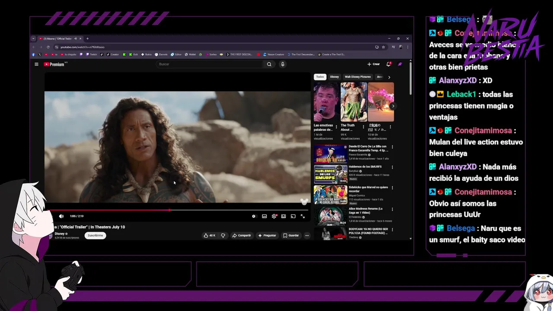Open Chrome three-dot menu
The height and width of the screenshot is (311, 553).
[408, 47]
